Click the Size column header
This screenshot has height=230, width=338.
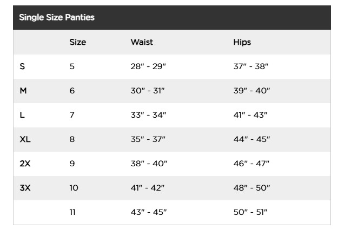(x=77, y=42)
